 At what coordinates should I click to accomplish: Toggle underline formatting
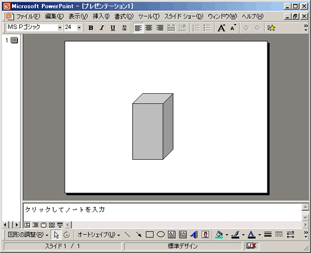[x=113, y=28]
